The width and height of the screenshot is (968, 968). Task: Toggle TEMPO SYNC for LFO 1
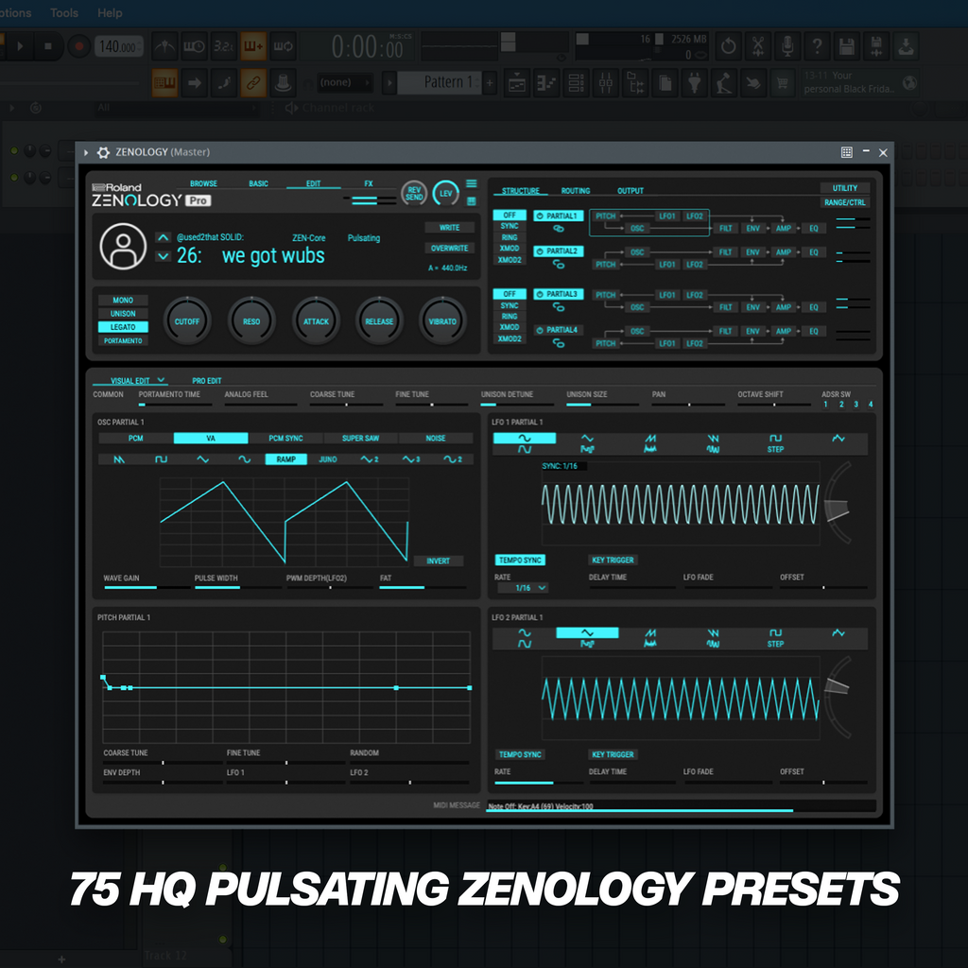click(x=519, y=561)
